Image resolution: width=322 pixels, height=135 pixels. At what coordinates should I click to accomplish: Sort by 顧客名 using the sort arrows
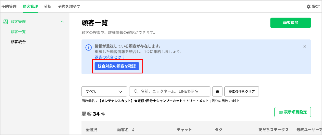(x=133, y=130)
